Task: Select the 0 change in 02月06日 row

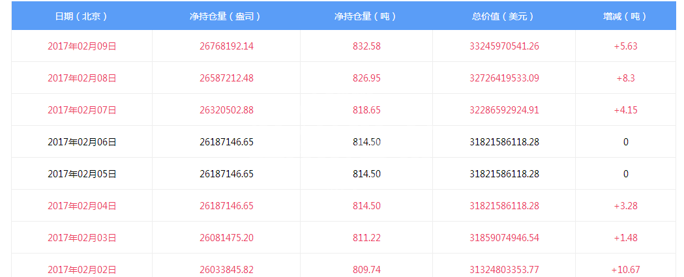Action: (625, 142)
